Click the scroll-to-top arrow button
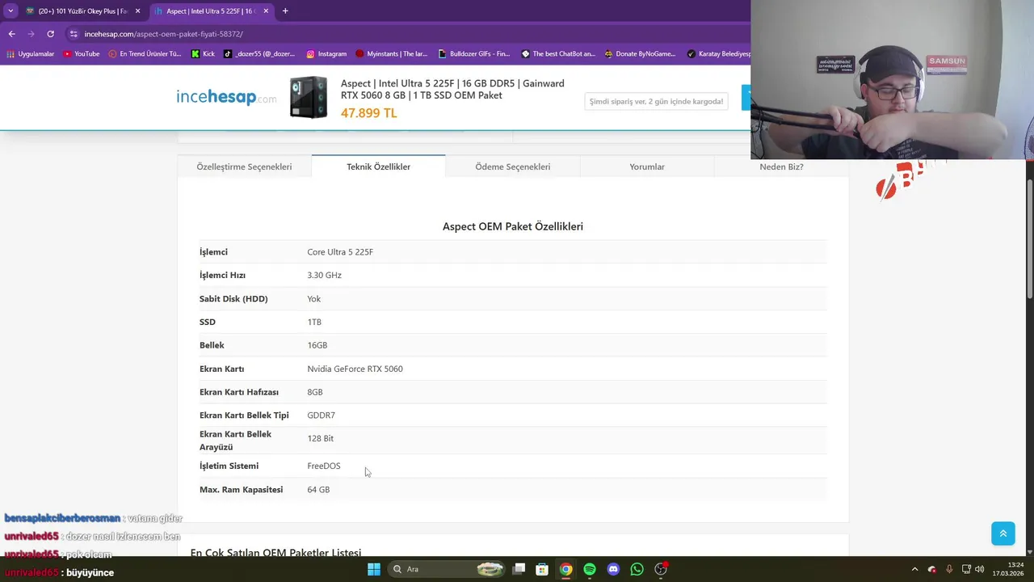The width and height of the screenshot is (1034, 582). click(1002, 533)
